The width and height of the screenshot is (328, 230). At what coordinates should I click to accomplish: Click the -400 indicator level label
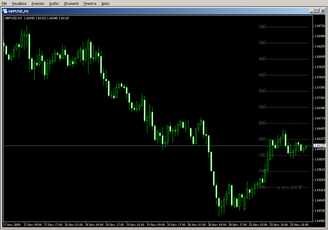coord(262,59)
